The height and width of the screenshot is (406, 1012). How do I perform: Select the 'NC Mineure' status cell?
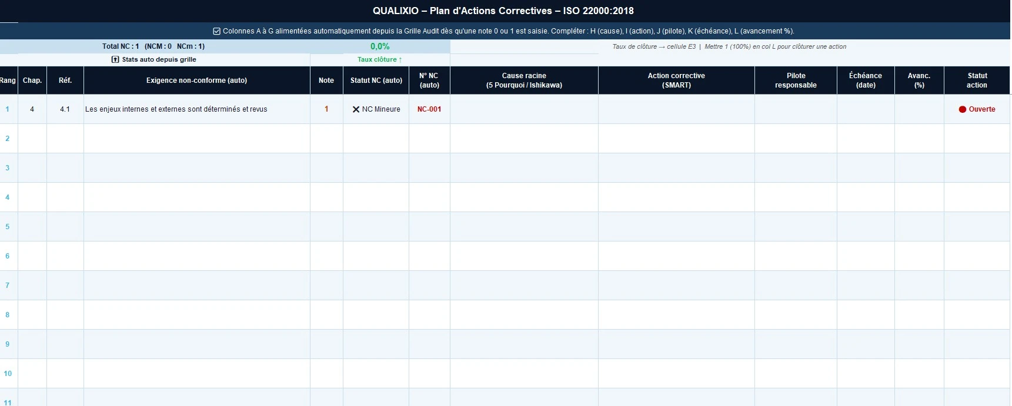pos(376,109)
